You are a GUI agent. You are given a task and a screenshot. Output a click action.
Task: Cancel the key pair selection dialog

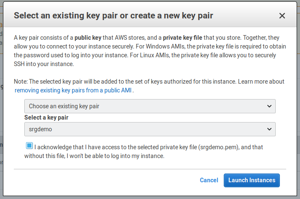[x=209, y=180]
